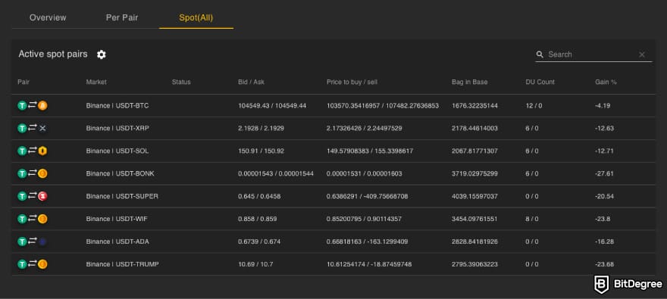667x299 pixels.
Task: Select the Spot(All) tab
Action: pyautogui.click(x=196, y=17)
